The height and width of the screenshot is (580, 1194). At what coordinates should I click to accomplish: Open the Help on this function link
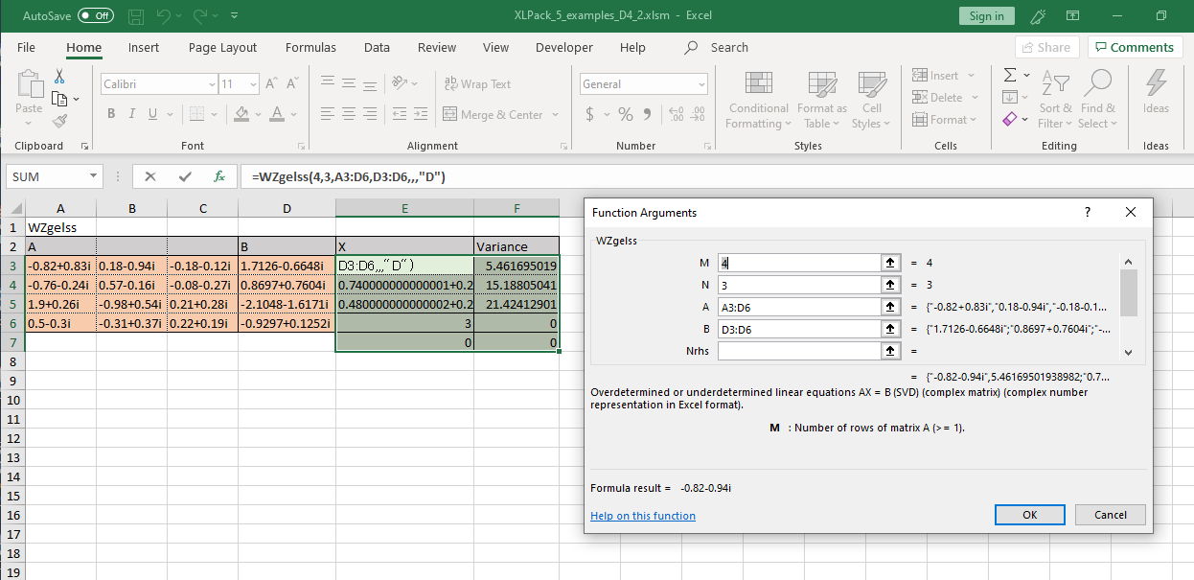pos(643,516)
